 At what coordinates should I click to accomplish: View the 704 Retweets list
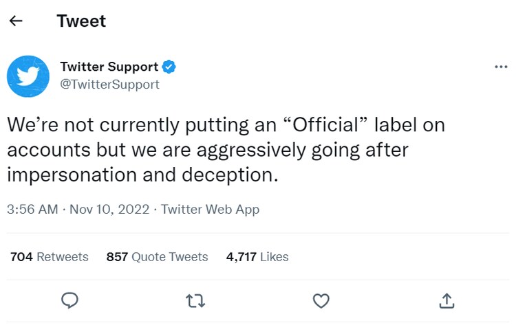(50, 257)
